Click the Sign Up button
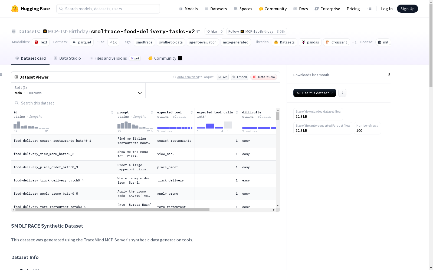The image size is (433, 270). pyautogui.click(x=408, y=9)
